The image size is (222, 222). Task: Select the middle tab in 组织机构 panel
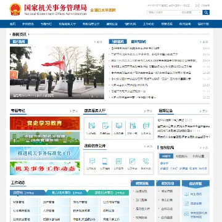[181, 156]
